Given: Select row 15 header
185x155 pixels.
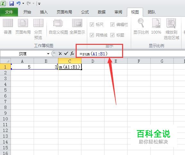Looking at the screenshot, I should (5, 148).
